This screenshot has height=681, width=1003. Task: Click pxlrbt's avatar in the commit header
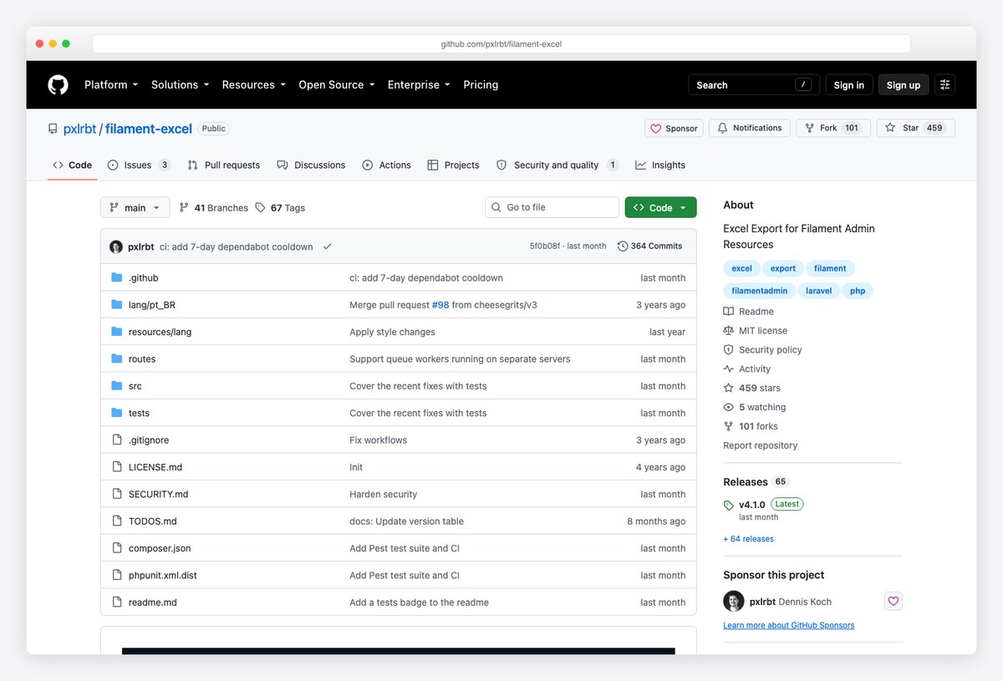pos(116,246)
